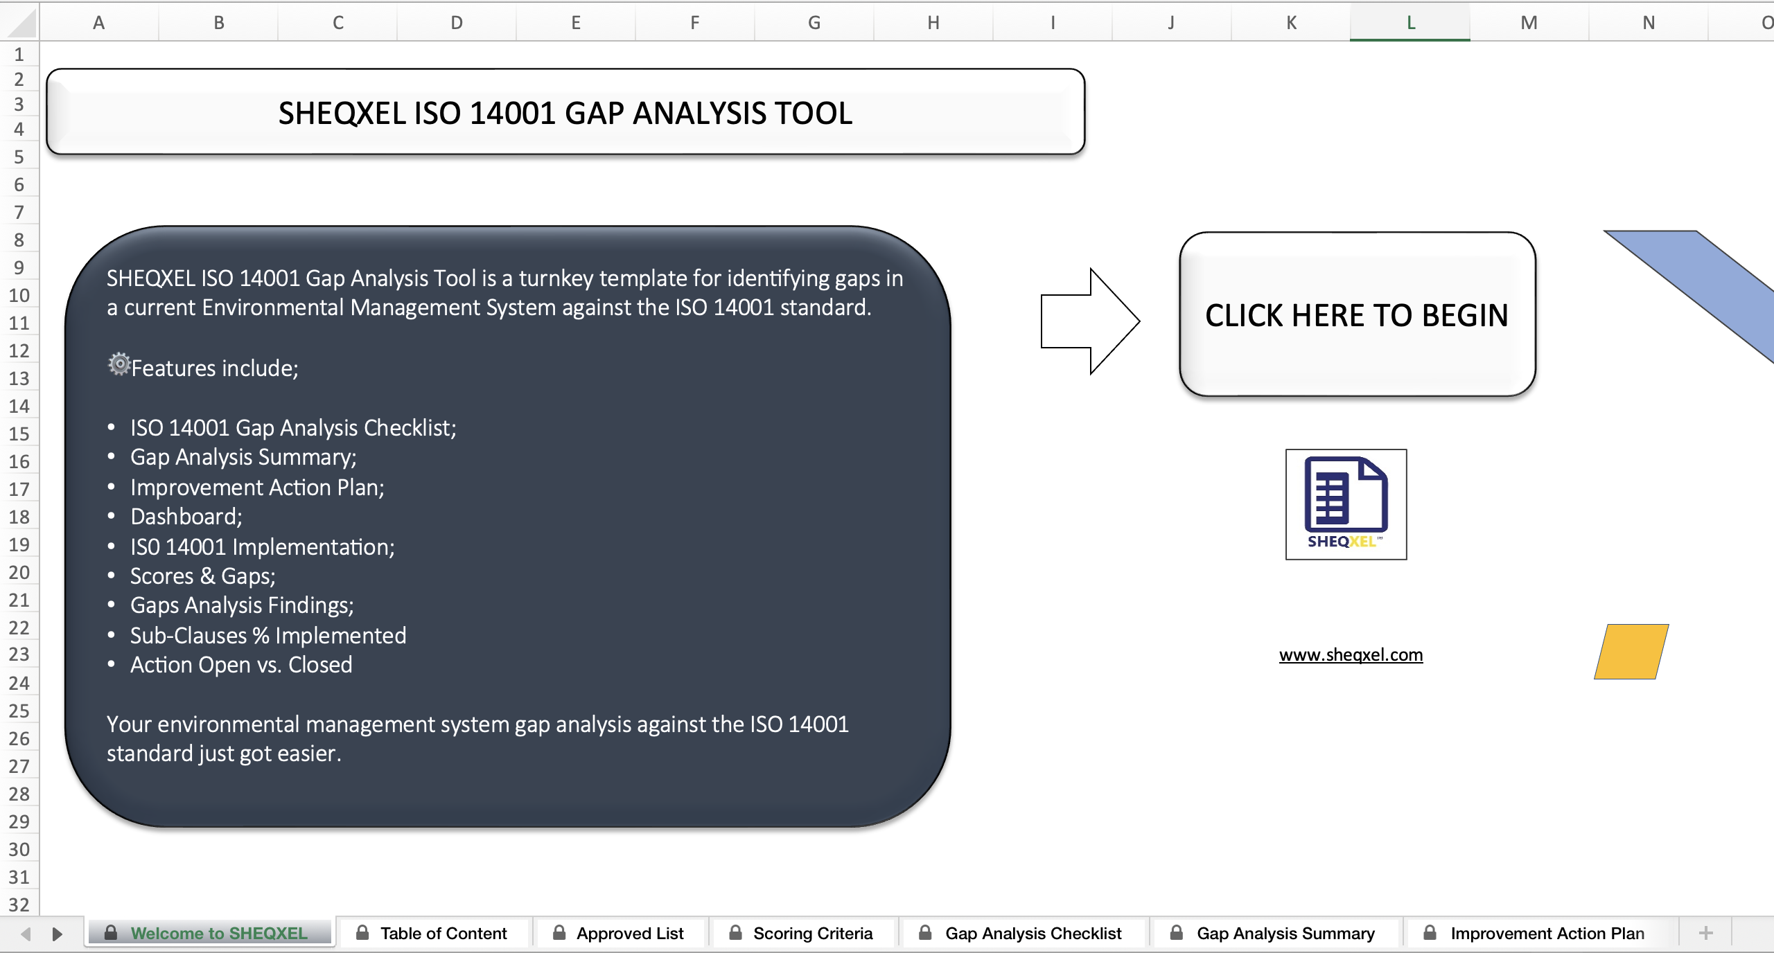Select column L header
Image resolution: width=1774 pixels, height=953 pixels.
coord(1410,23)
